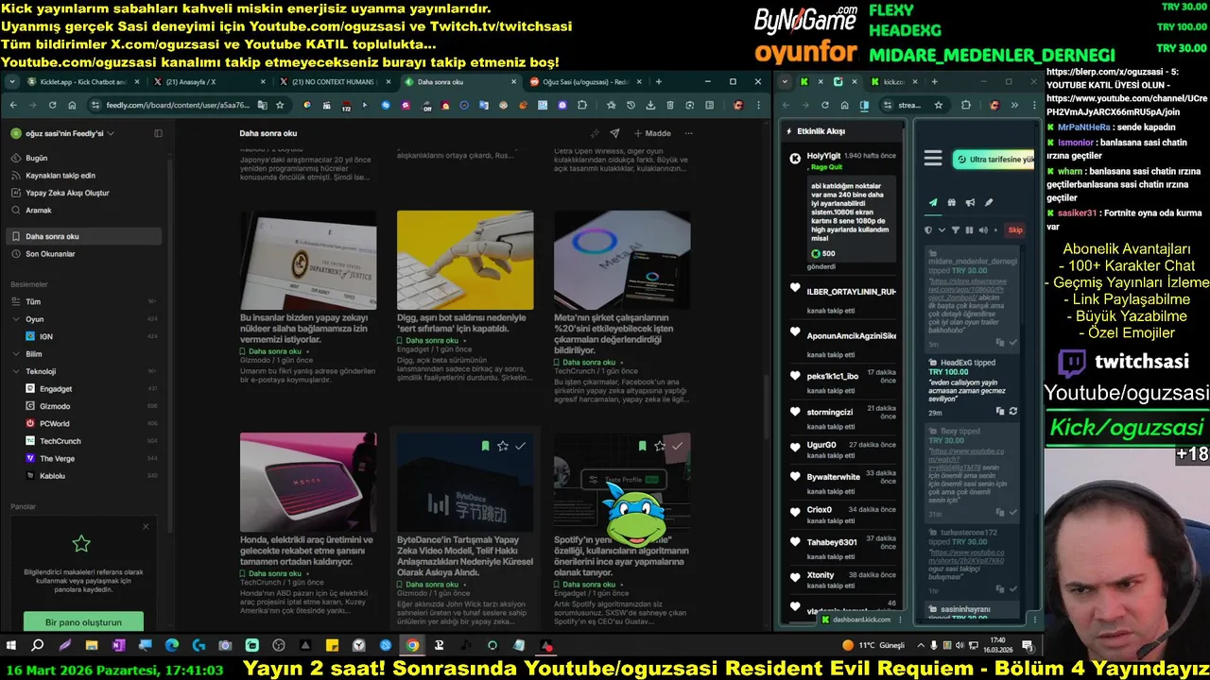The width and height of the screenshot is (1210, 680).
Task: Select Daha sonra oku in sidebar
Action: (83, 236)
